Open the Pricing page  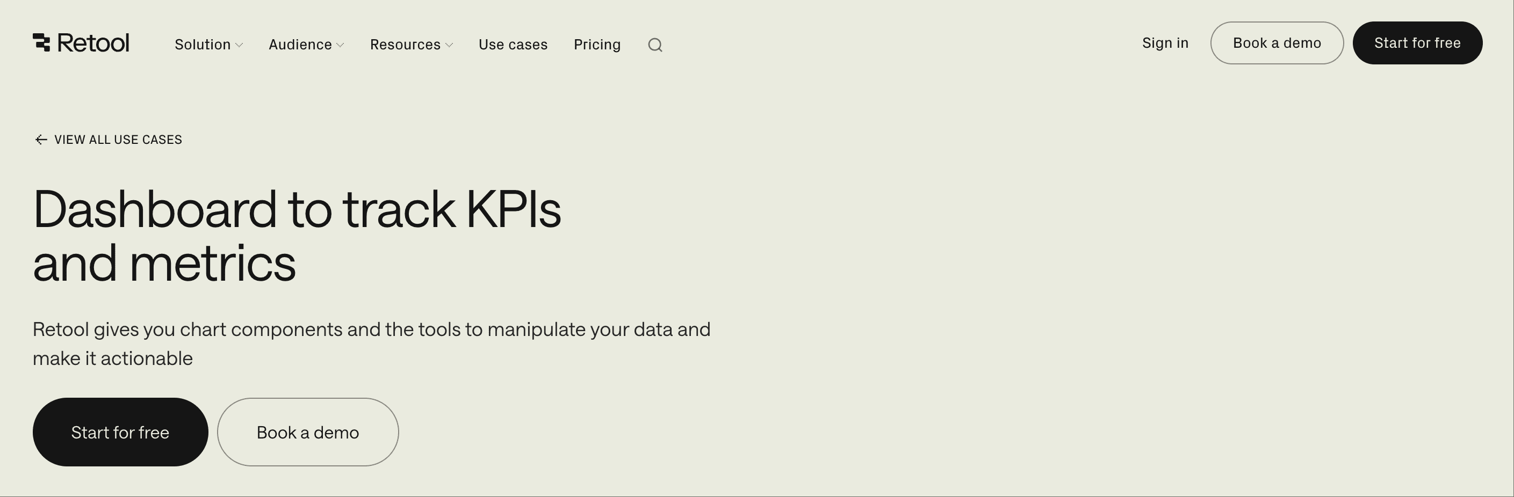(596, 45)
